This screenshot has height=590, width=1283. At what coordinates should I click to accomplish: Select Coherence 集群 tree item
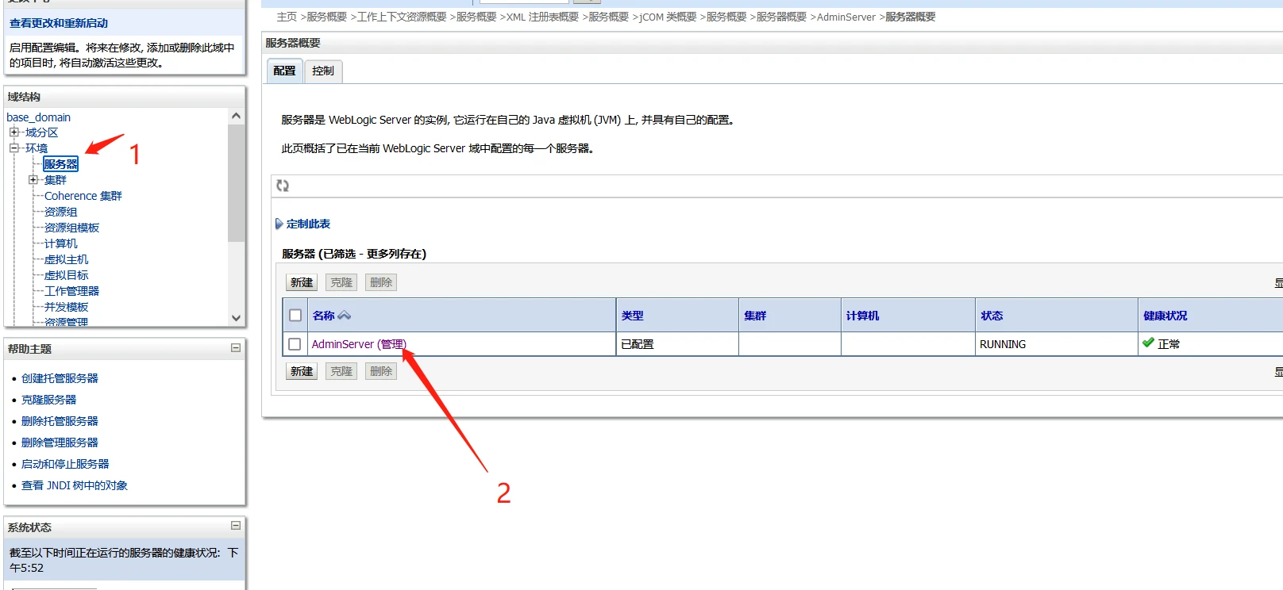pyautogui.click(x=83, y=196)
